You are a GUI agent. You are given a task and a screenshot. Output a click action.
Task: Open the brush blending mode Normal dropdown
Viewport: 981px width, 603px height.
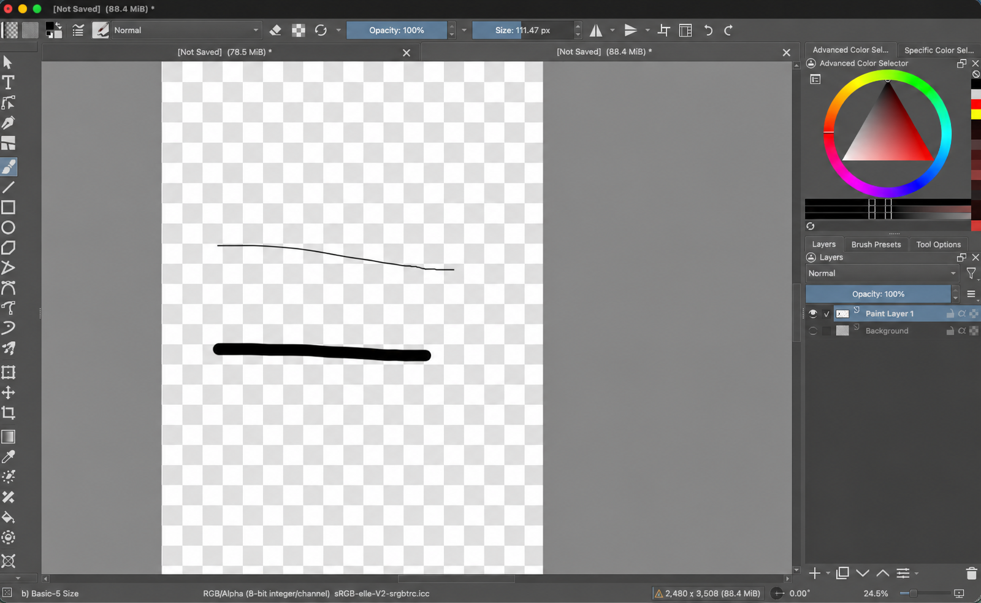point(186,30)
